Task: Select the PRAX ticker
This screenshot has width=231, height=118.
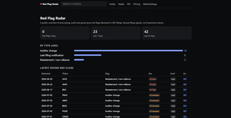Action: (x=65, y=95)
